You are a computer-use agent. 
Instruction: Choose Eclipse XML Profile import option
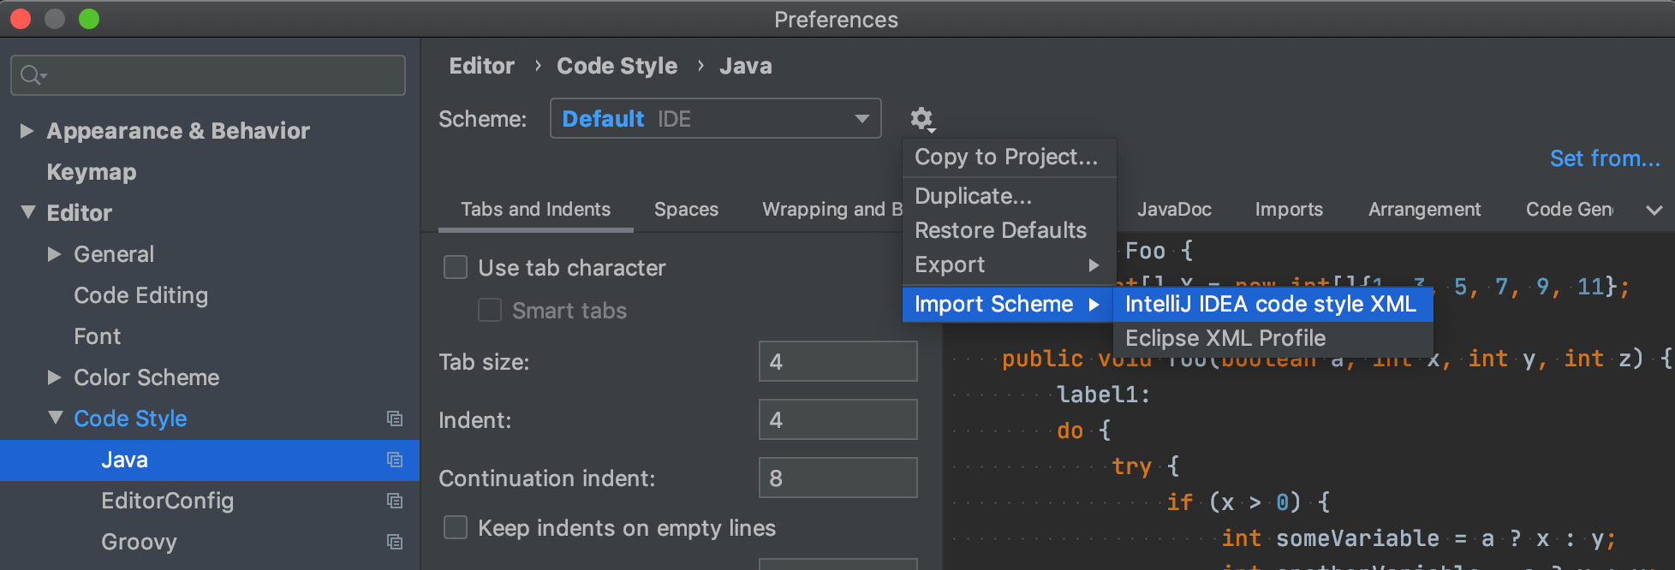click(x=1225, y=339)
